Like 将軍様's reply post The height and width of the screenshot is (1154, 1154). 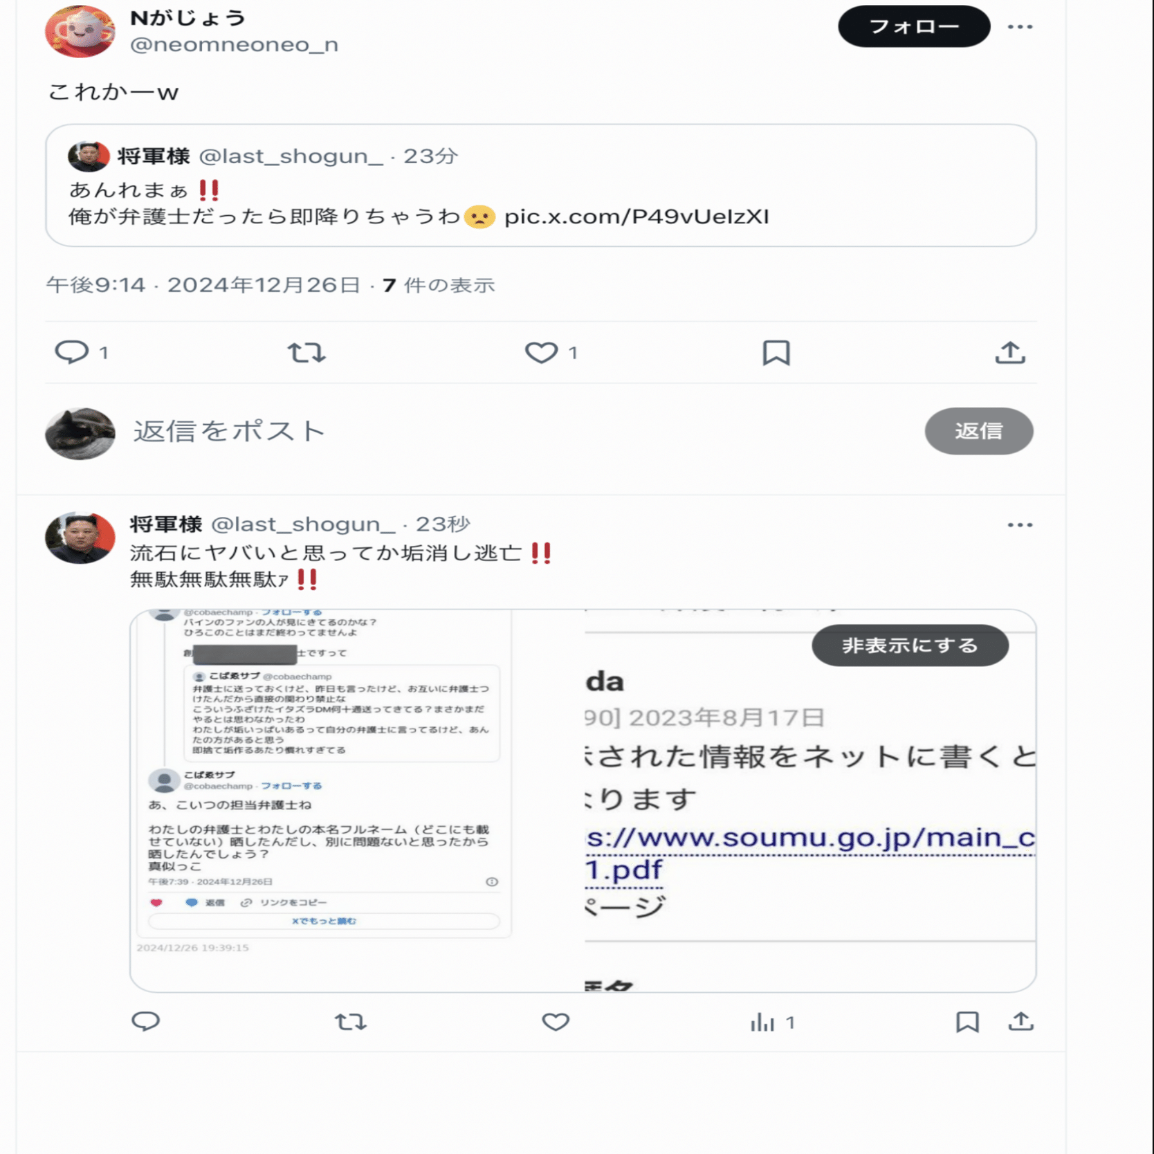pos(556,1022)
